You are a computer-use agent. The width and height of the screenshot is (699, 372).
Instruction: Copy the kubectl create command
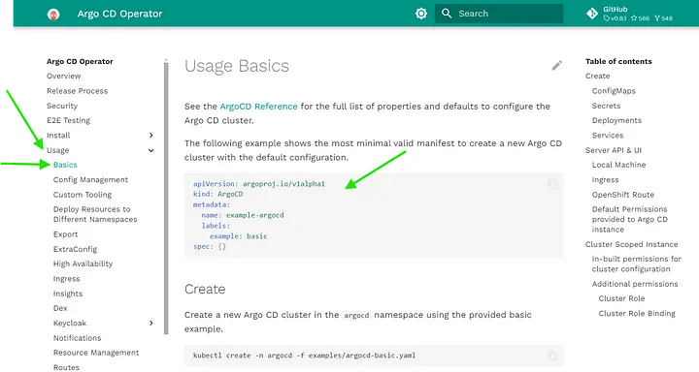(x=552, y=356)
